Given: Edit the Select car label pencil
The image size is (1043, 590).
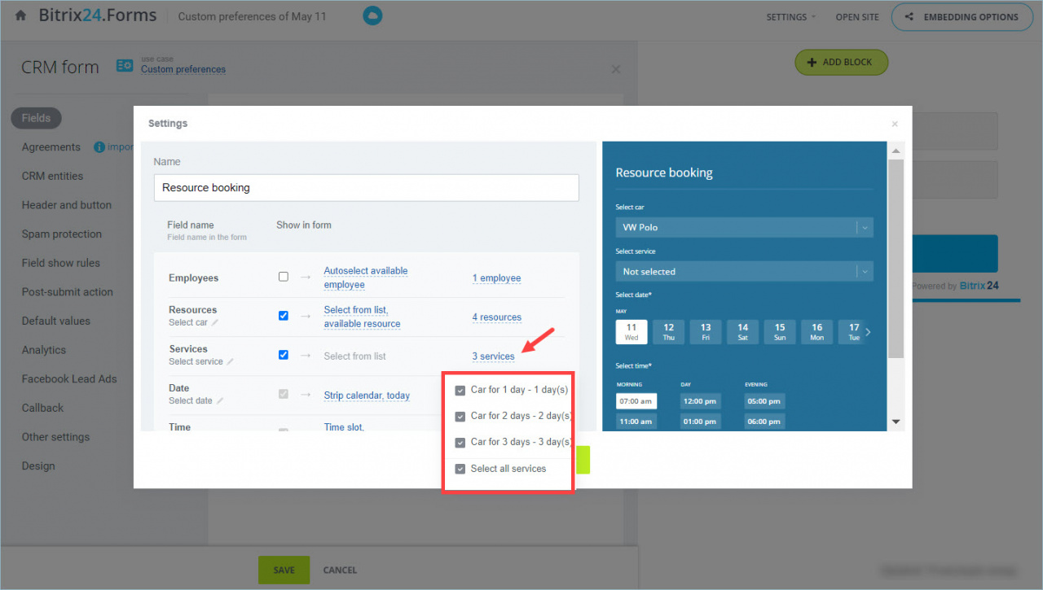Looking at the screenshot, I should pyautogui.click(x=215, y=323).
